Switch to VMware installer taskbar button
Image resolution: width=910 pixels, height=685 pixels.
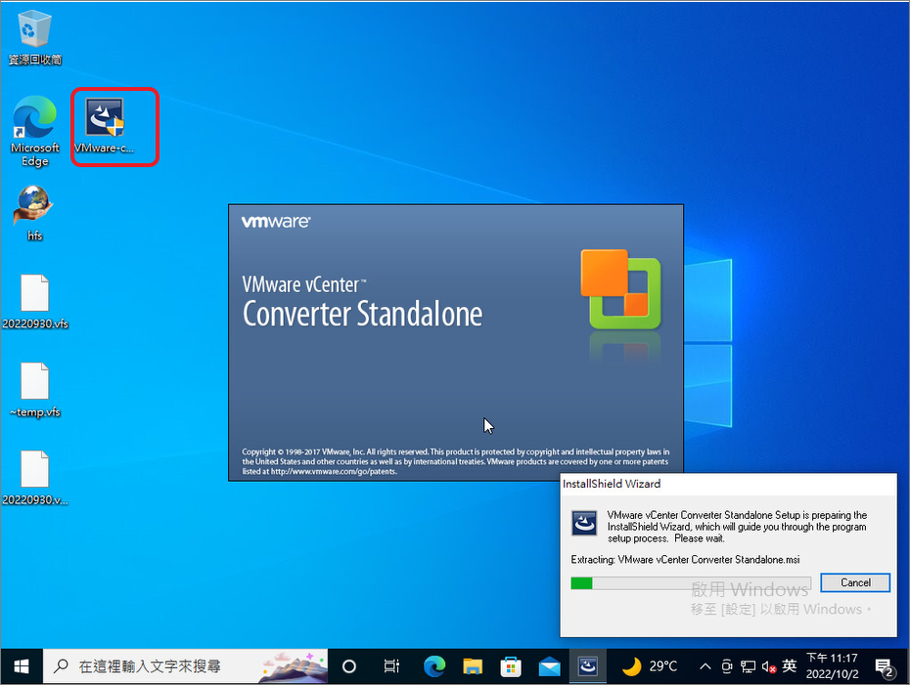(588, 666)
